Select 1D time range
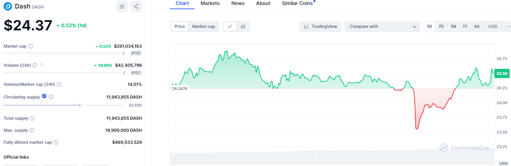Image resolution: width=511 pixels, height=166 pixels. [429, 26]
